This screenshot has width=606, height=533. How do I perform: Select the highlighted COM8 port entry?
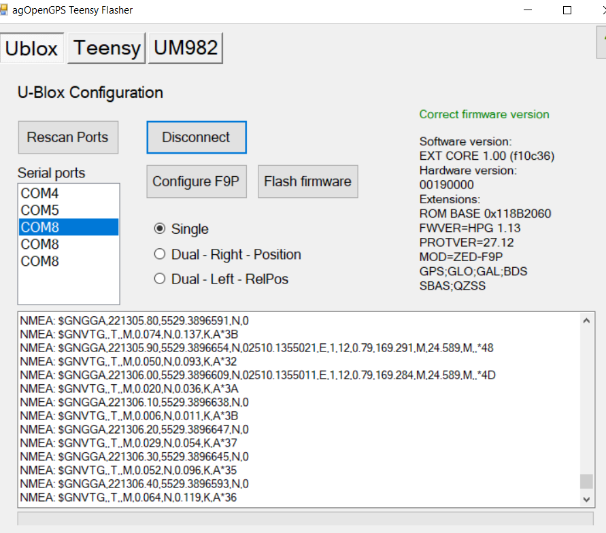69,227
